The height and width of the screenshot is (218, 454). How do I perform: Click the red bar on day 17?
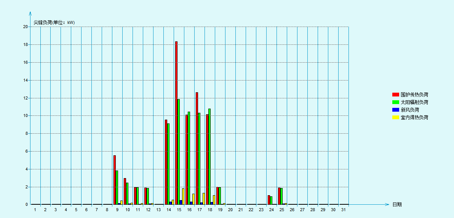click(x=197, y=148)
